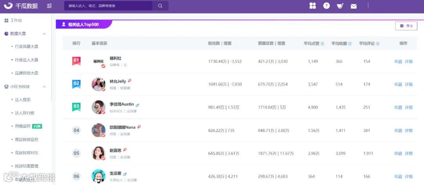Click the search magnifier button
The width and height of the screenshot is (424, 185).
[160, 5]
